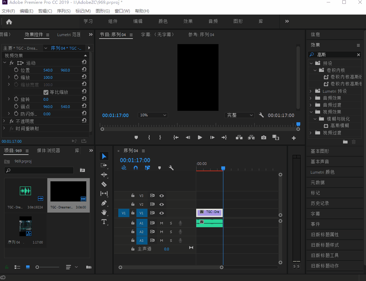Select the Hand tool

tap(104, 212)
